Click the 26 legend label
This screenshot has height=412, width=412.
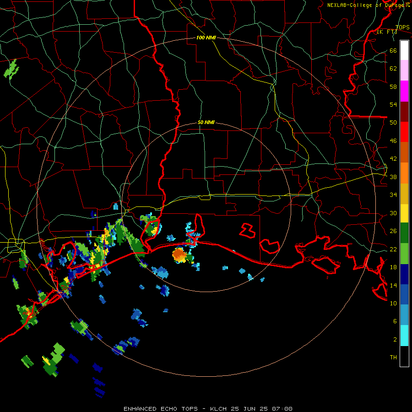coord(393,231)
